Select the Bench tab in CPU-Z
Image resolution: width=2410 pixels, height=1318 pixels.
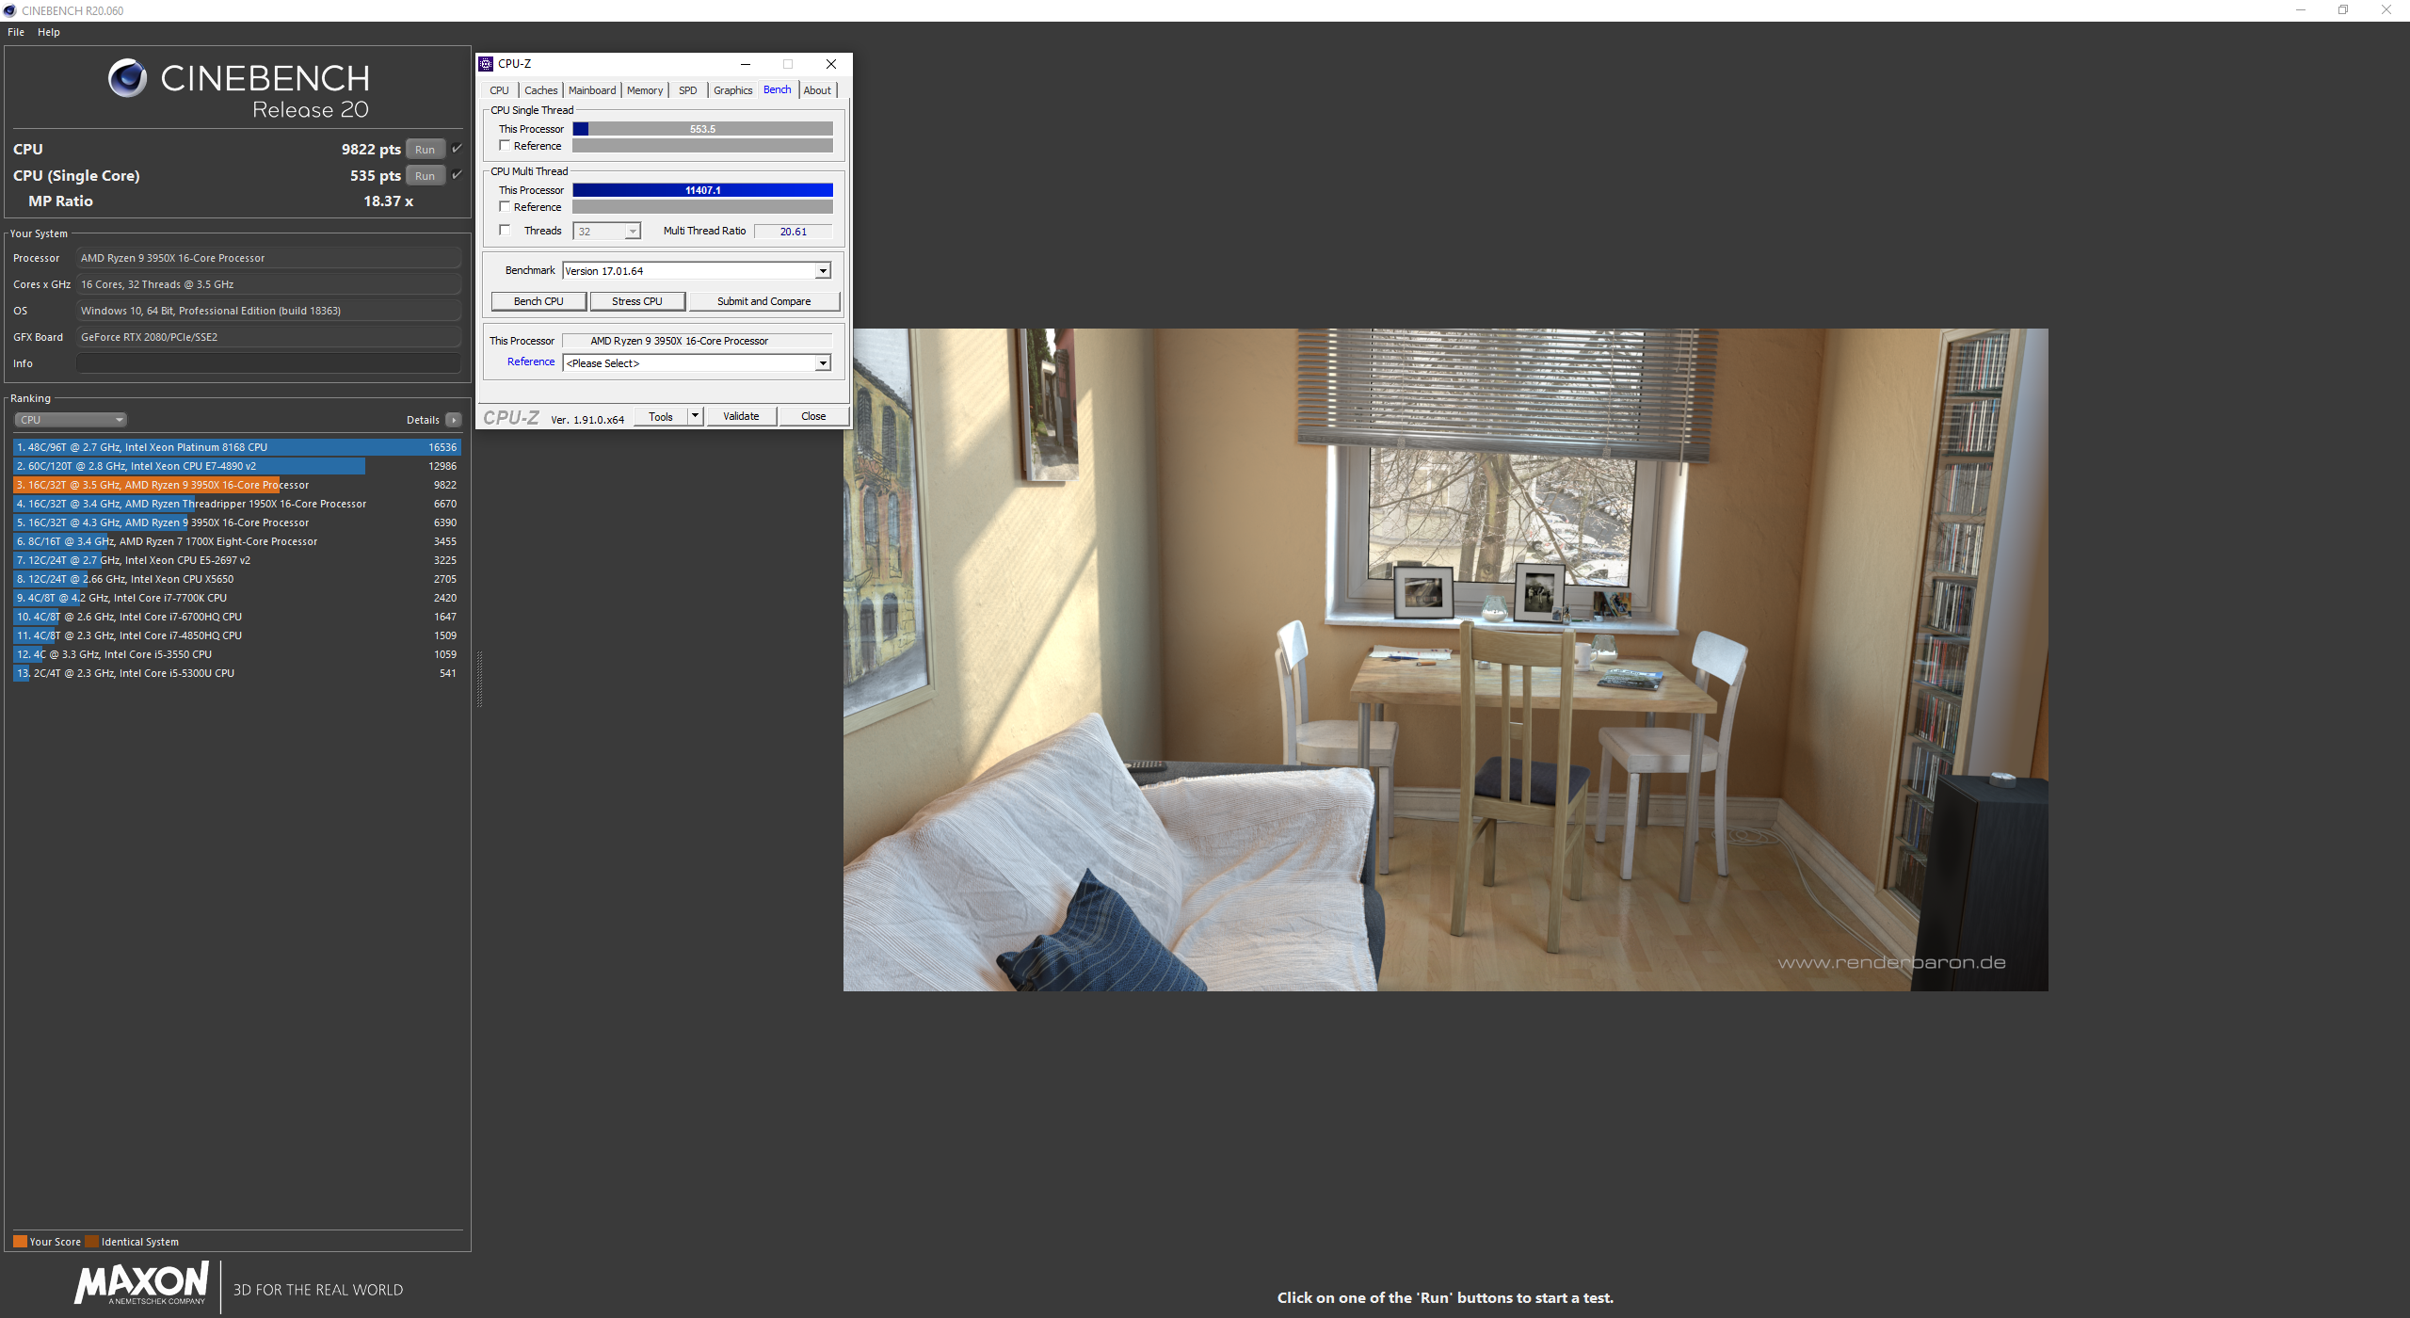[x=778, y=89]
